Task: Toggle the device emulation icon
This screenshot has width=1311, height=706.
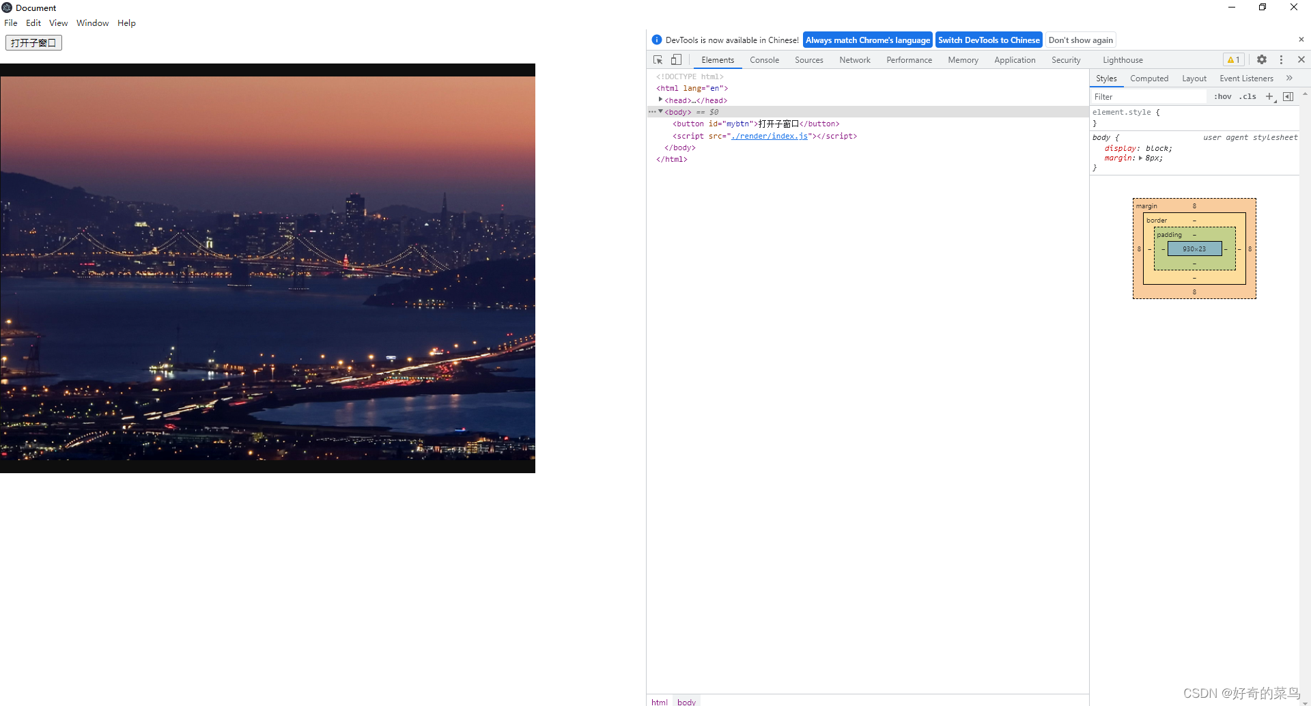Action: (x=676, y=59)
